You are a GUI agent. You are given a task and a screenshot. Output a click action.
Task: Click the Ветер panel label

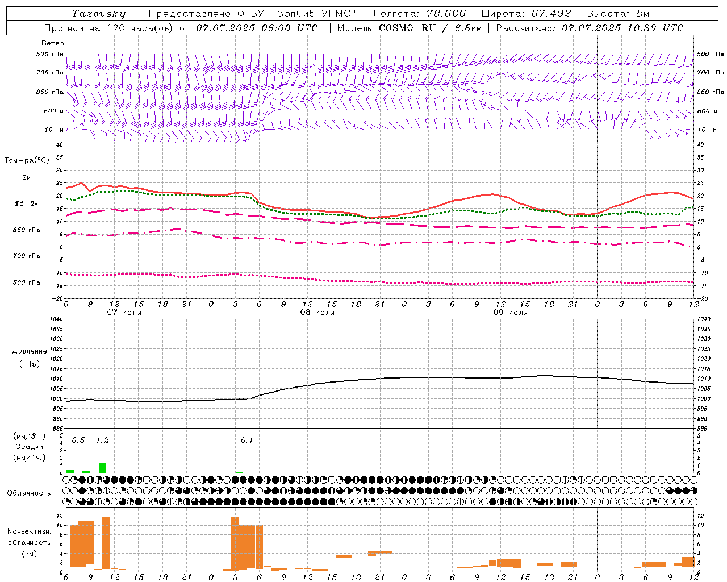[52, 43]
